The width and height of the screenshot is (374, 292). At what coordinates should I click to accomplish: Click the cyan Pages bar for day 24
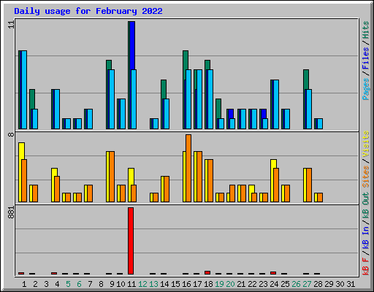[x=276, y=104]
